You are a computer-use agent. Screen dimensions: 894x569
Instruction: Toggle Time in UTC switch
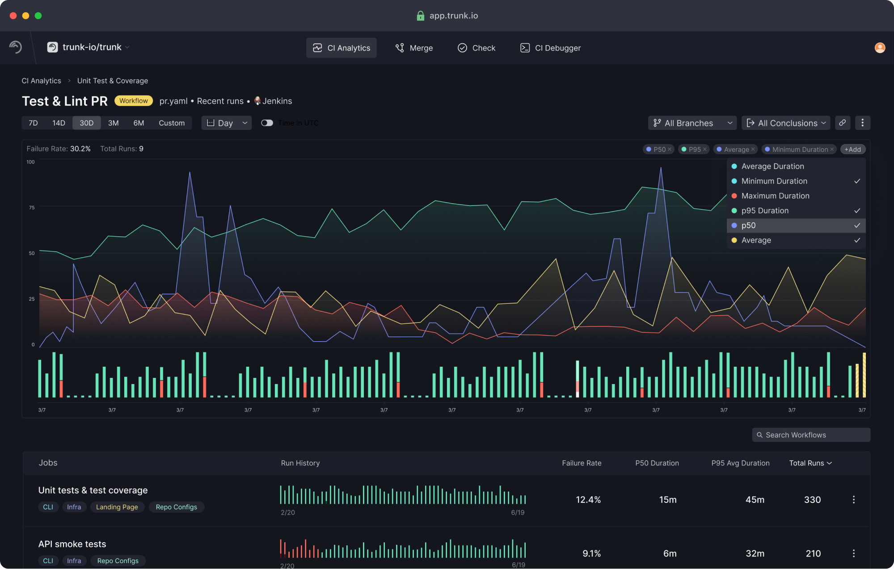click(267, 123)
